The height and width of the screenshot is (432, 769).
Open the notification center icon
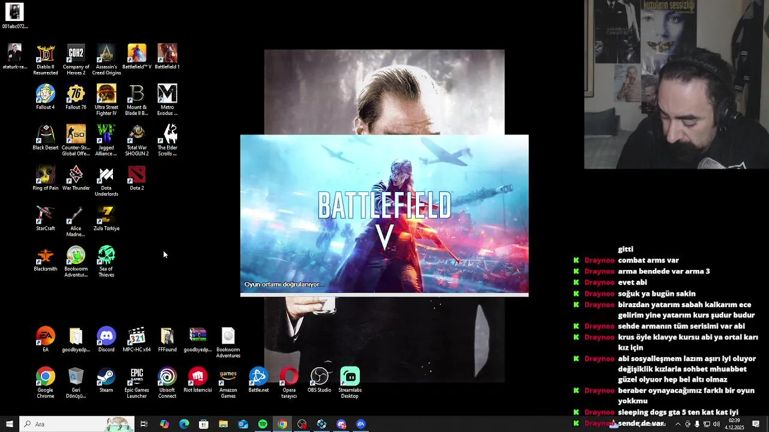tap(756, 424)
